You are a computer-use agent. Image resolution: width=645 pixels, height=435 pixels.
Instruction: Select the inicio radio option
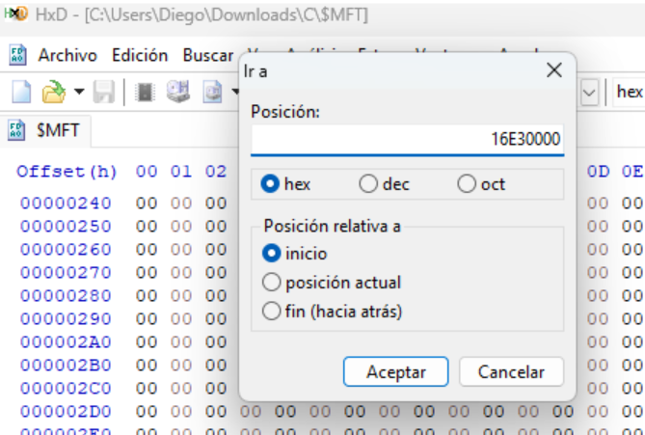click(272, 253)
